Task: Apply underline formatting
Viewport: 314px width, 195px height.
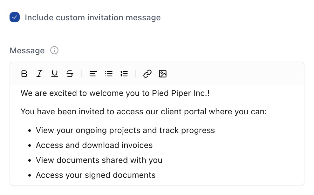Action: point(54,74)
